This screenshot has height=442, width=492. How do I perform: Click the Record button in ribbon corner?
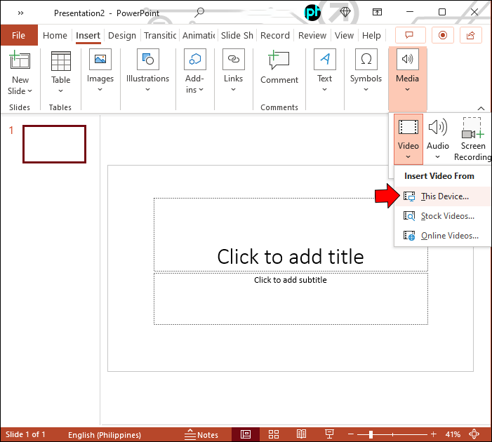[443, 35]
